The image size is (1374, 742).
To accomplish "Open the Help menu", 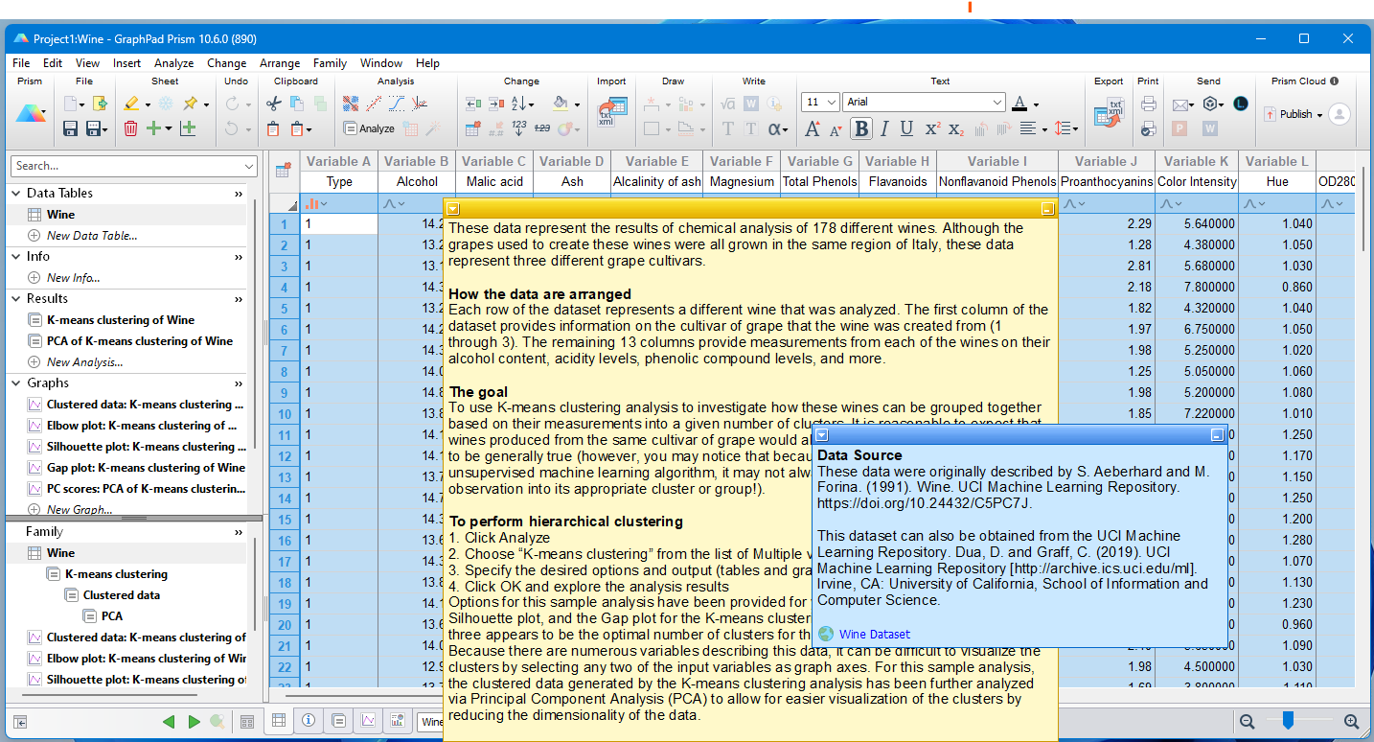I will (x=427, y=63).
